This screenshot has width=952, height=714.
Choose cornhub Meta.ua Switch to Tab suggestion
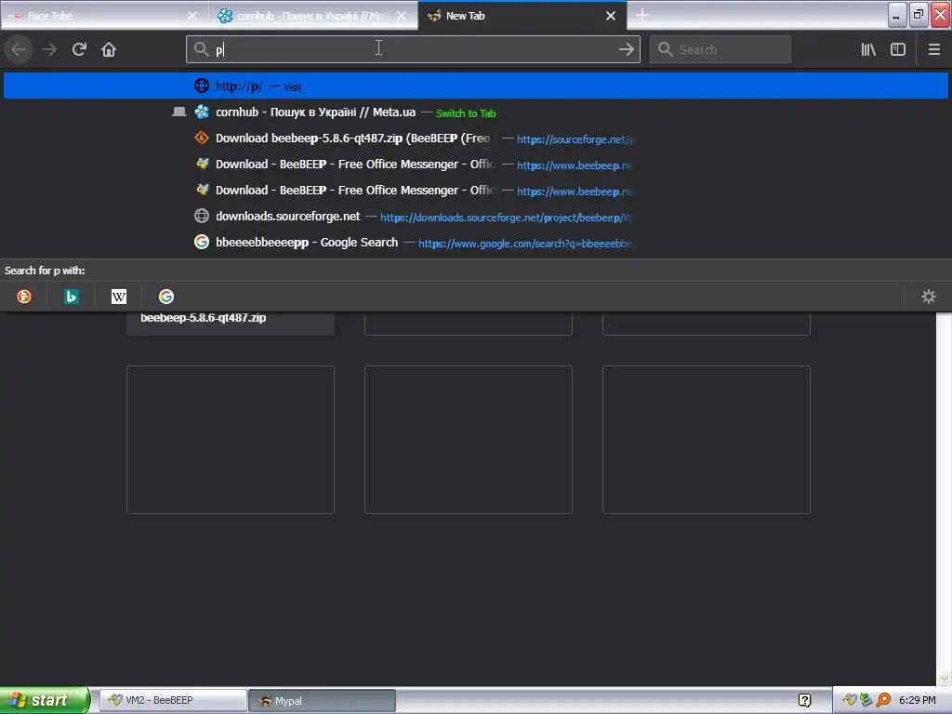(x=476, y=112)
